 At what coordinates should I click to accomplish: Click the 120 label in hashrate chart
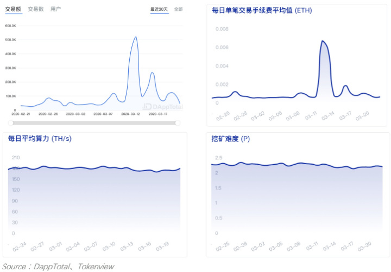[x=16, y=190]
